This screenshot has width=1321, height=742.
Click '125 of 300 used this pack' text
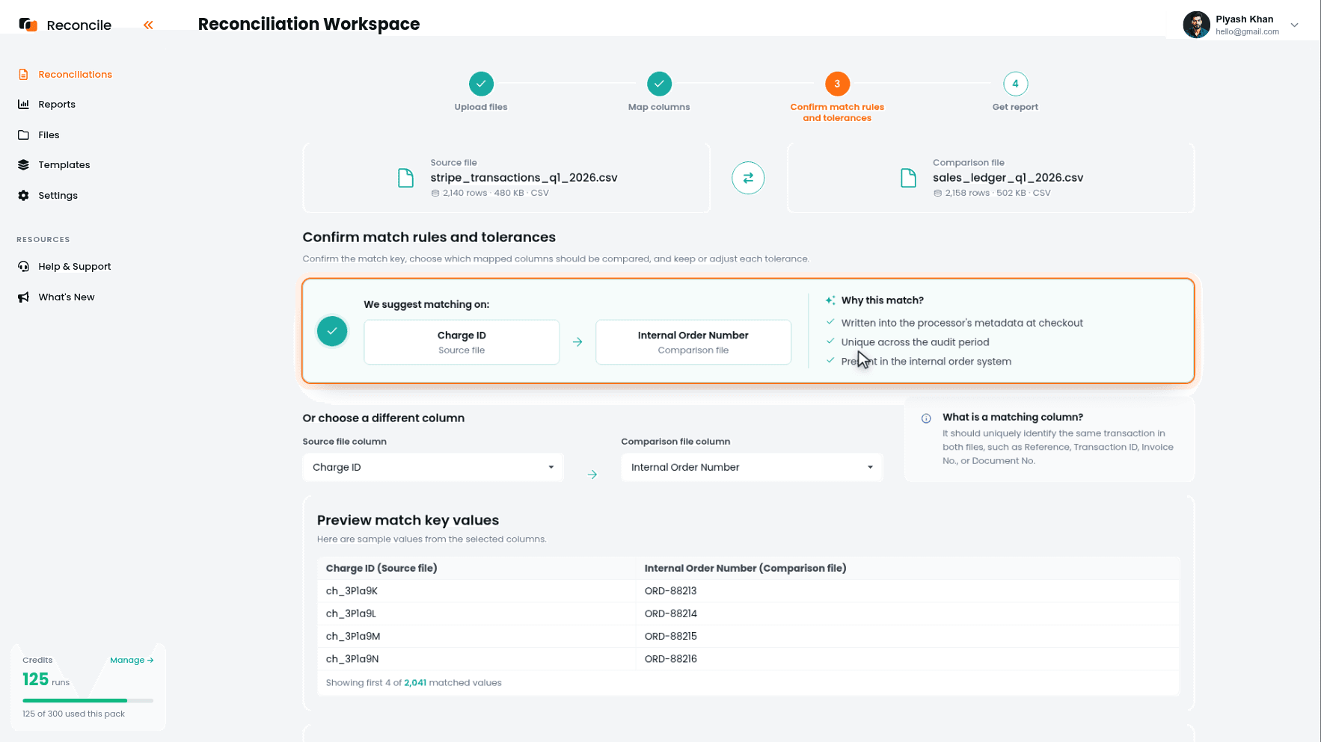(73, 714)
